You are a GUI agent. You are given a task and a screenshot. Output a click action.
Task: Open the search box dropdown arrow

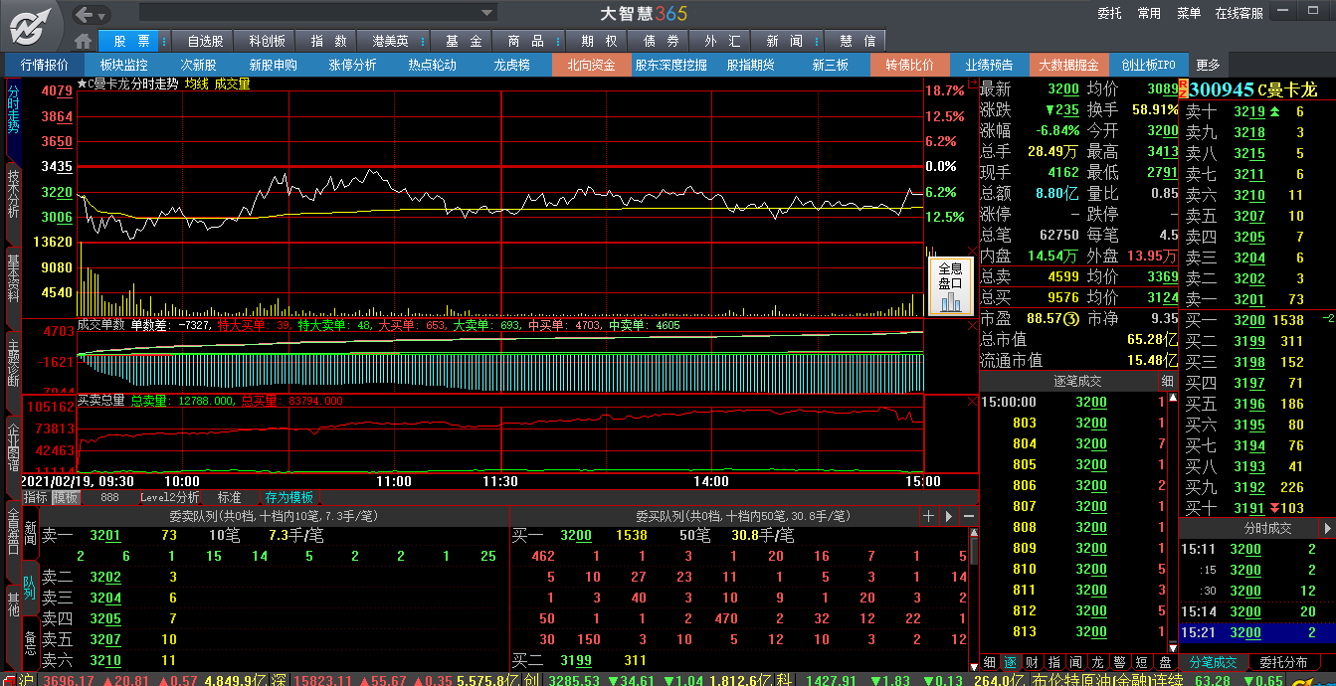point(487,13)
